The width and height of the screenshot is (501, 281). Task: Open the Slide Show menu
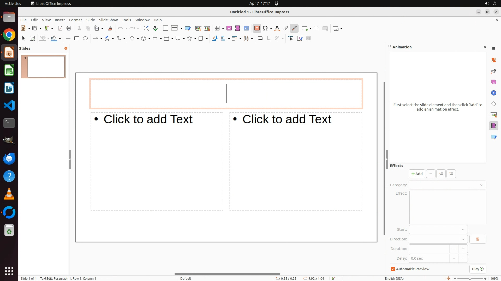coord(108,20)
